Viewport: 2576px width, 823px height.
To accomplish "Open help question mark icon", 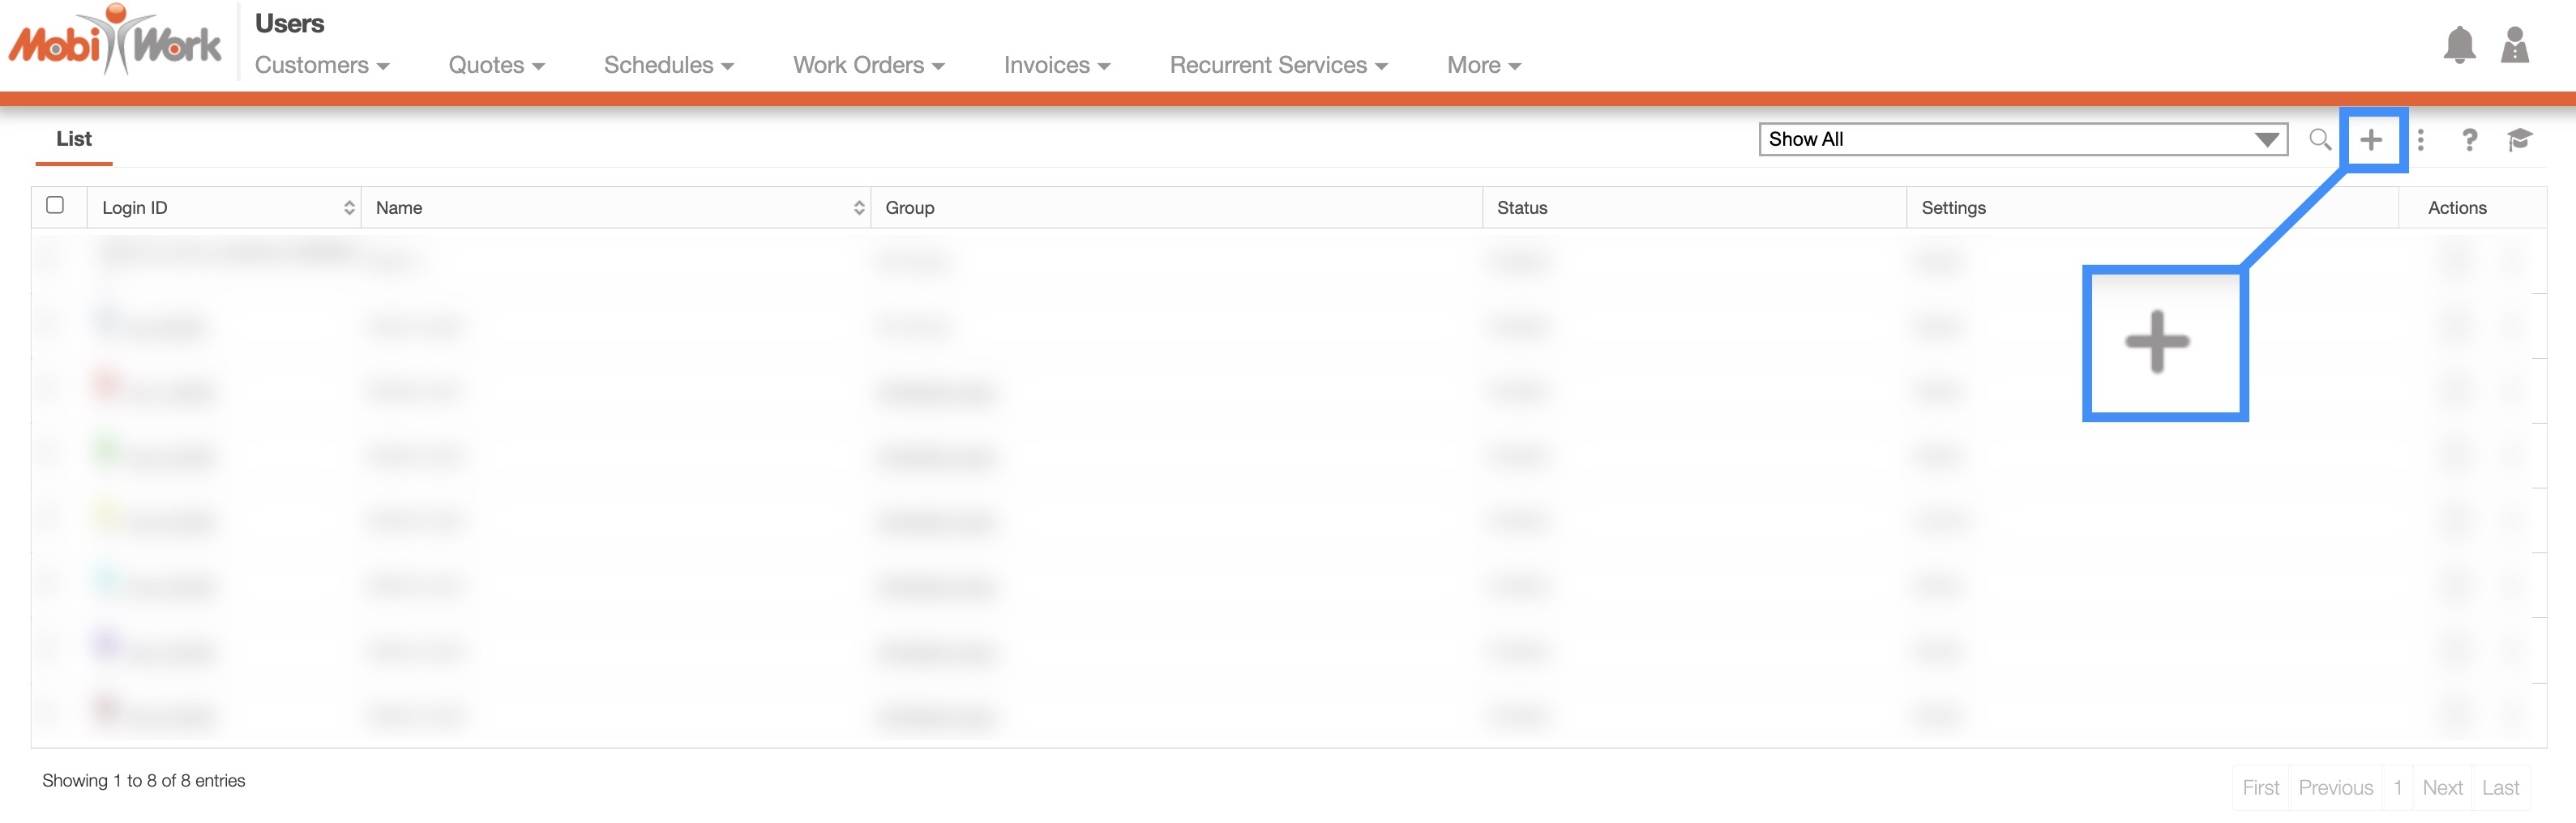I will [x=2469, y=140].
